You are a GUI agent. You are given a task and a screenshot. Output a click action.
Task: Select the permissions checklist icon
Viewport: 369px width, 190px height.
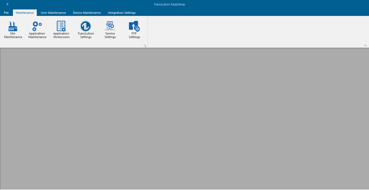click(61, 25)
